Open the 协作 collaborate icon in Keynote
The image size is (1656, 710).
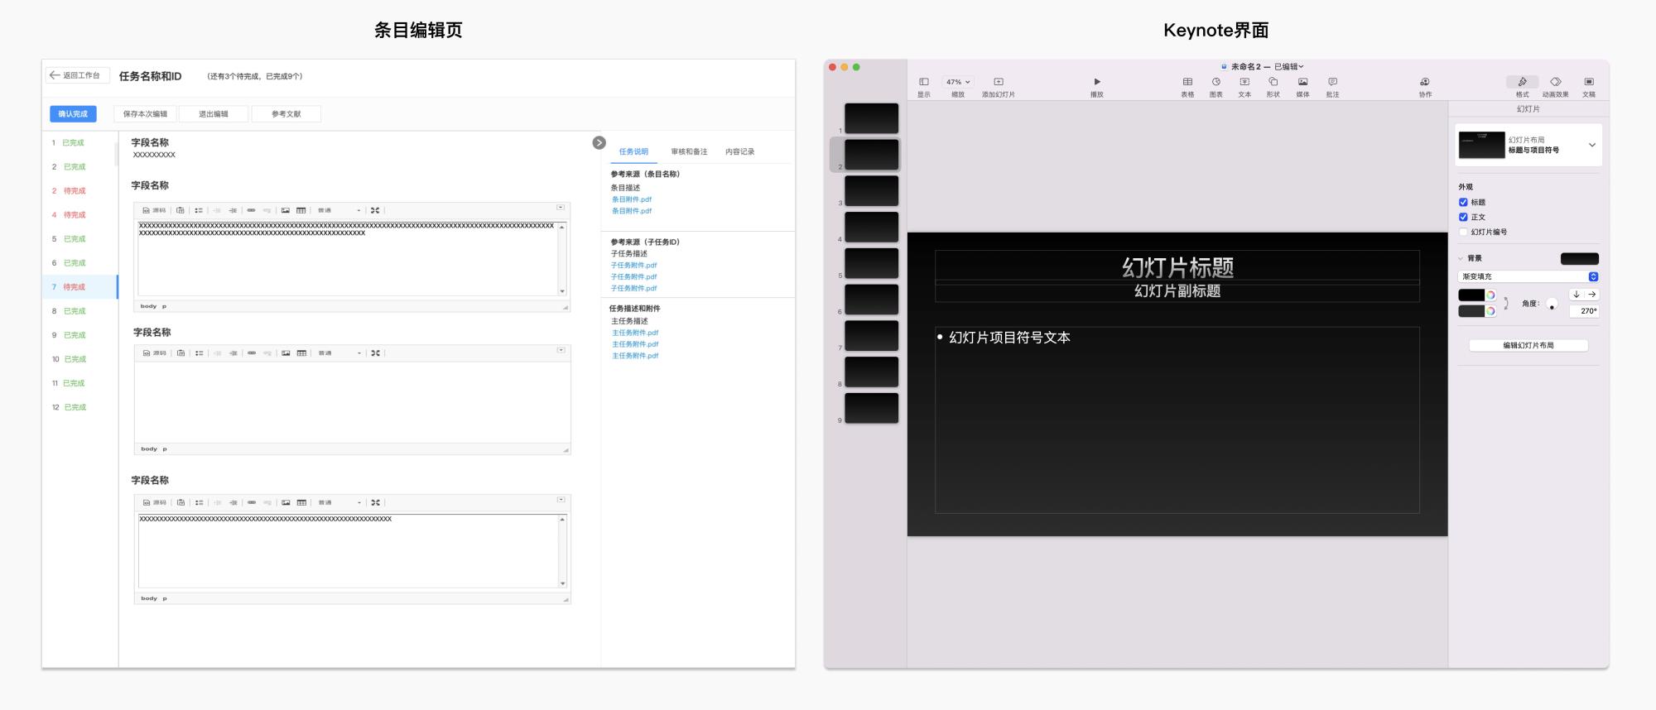pyautogui.click(x=1425, y=82)
